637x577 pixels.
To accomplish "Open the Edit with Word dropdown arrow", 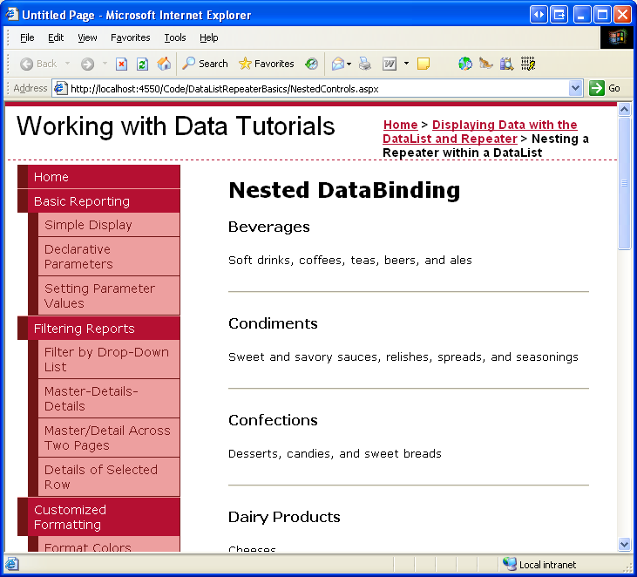I will 406,64.
